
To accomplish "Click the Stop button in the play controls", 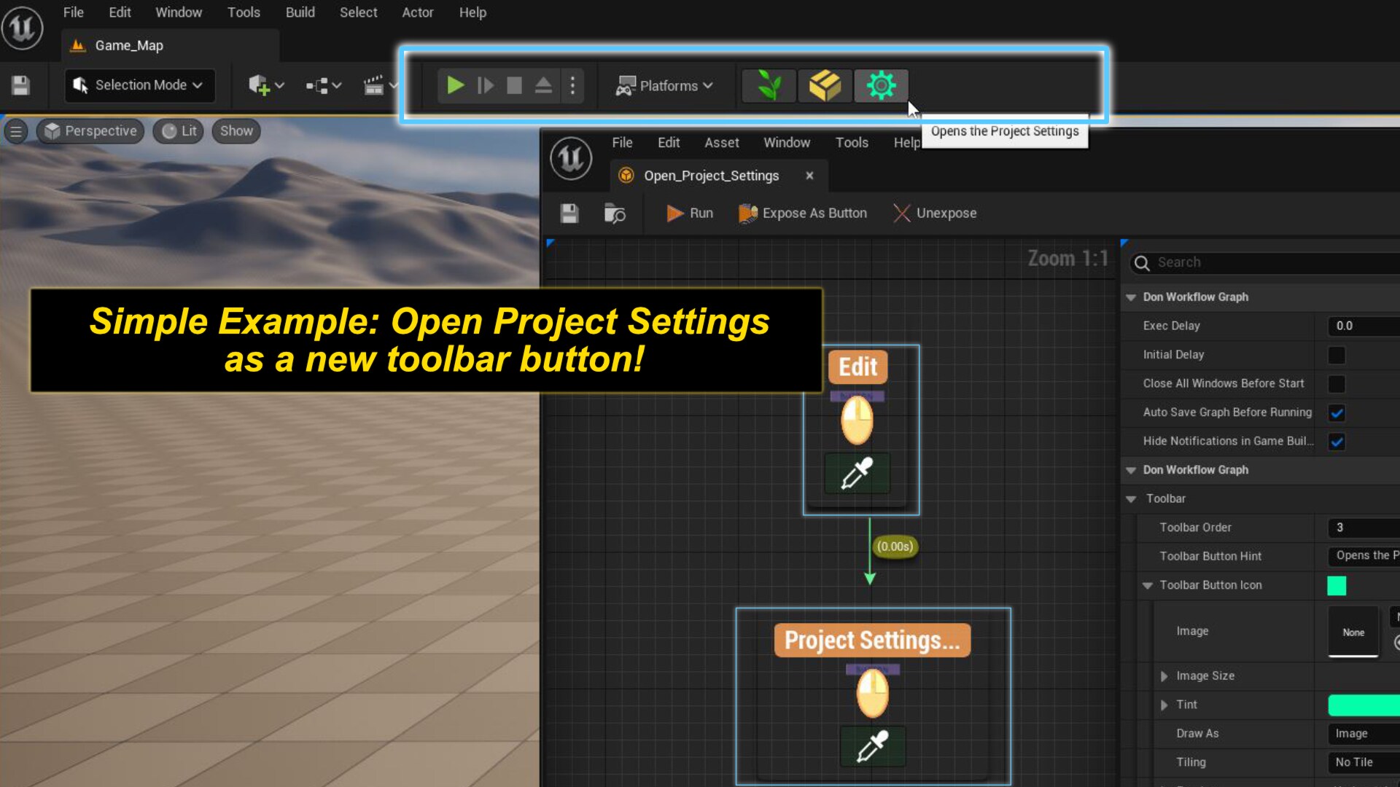I will pos(514,85).
